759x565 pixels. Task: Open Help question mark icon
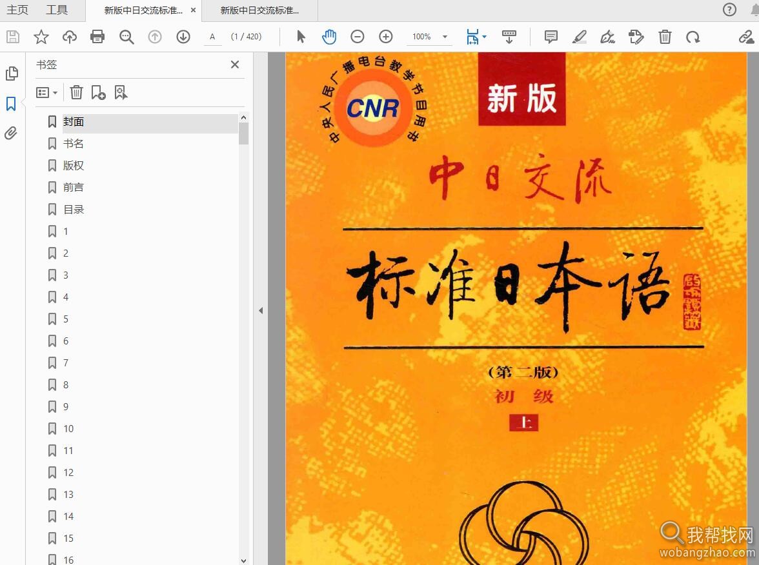click(729, 10)
